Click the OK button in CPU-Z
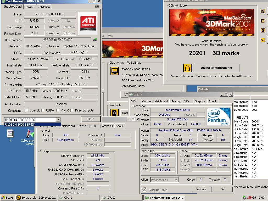The width and height of the screenshot is (268, 201). [x=222, y=189]
